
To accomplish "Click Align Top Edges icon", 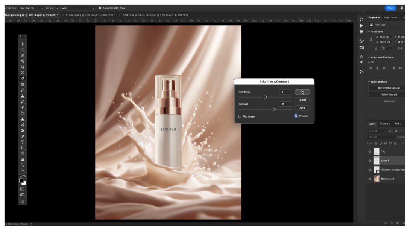I will (x=394, y=68).
